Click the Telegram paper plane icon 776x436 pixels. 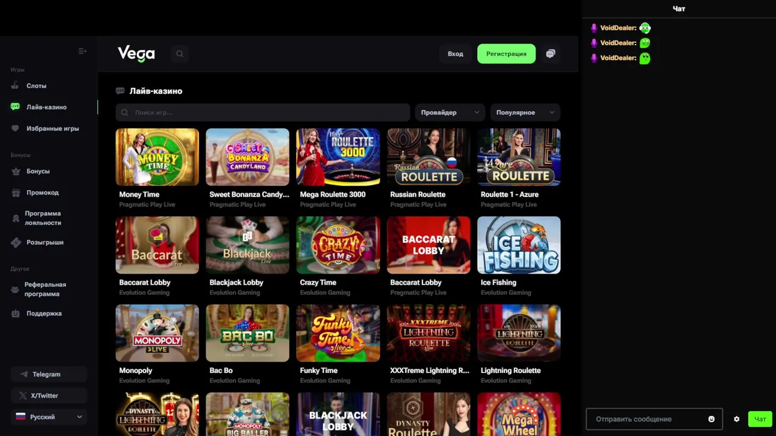(24, 374)
